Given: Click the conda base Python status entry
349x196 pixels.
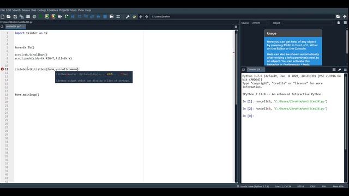Looking at the screenshot, I should 255,186.
